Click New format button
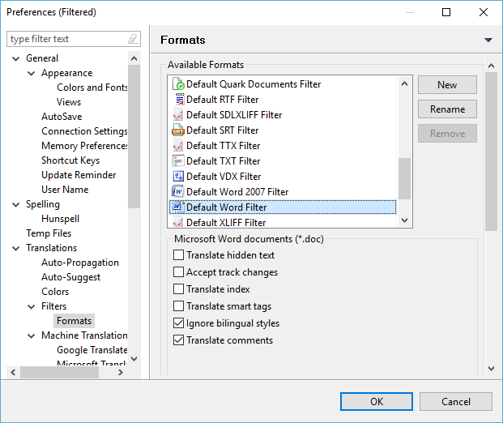The width and height of the screenshot is (503, 423). pyautogui.click(x=447, y=85)
